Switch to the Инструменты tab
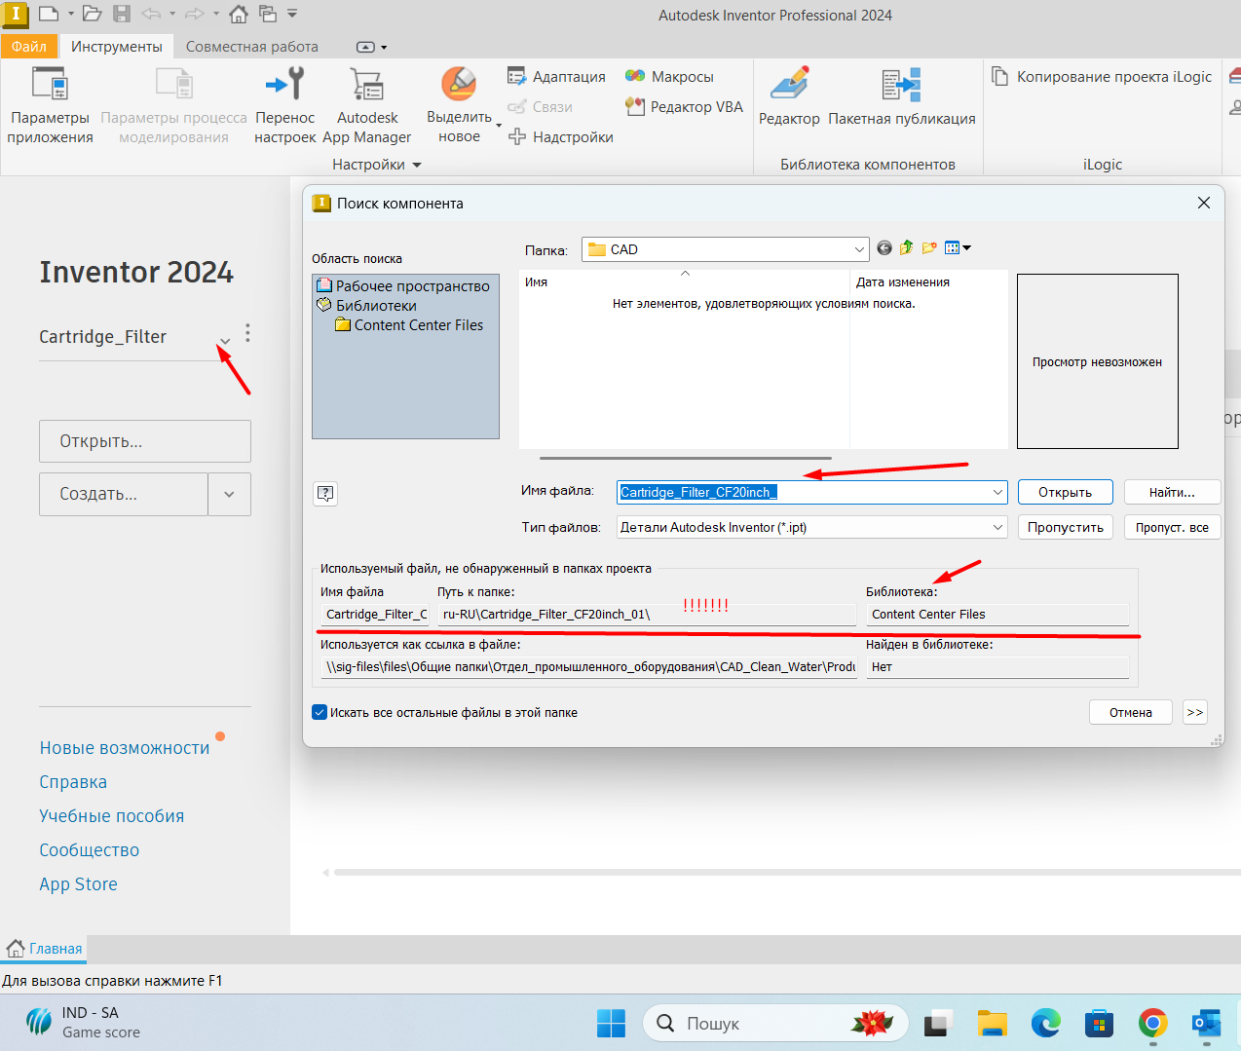This screenshot has height=1051, width=1241. (117, 46)
